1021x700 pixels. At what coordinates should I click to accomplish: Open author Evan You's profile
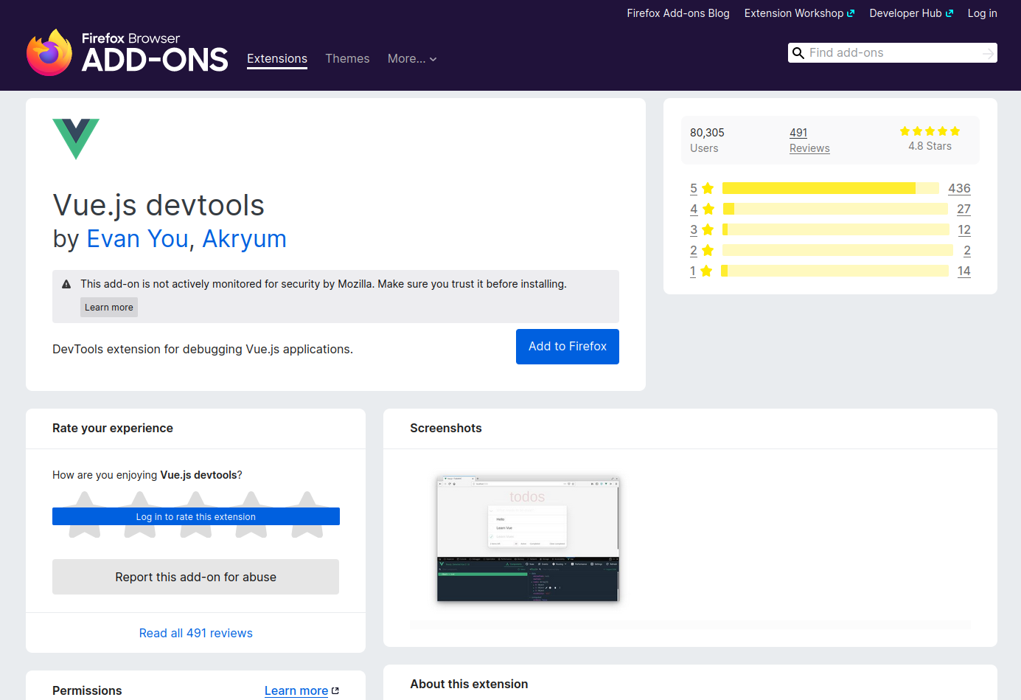tap(137, 239)
